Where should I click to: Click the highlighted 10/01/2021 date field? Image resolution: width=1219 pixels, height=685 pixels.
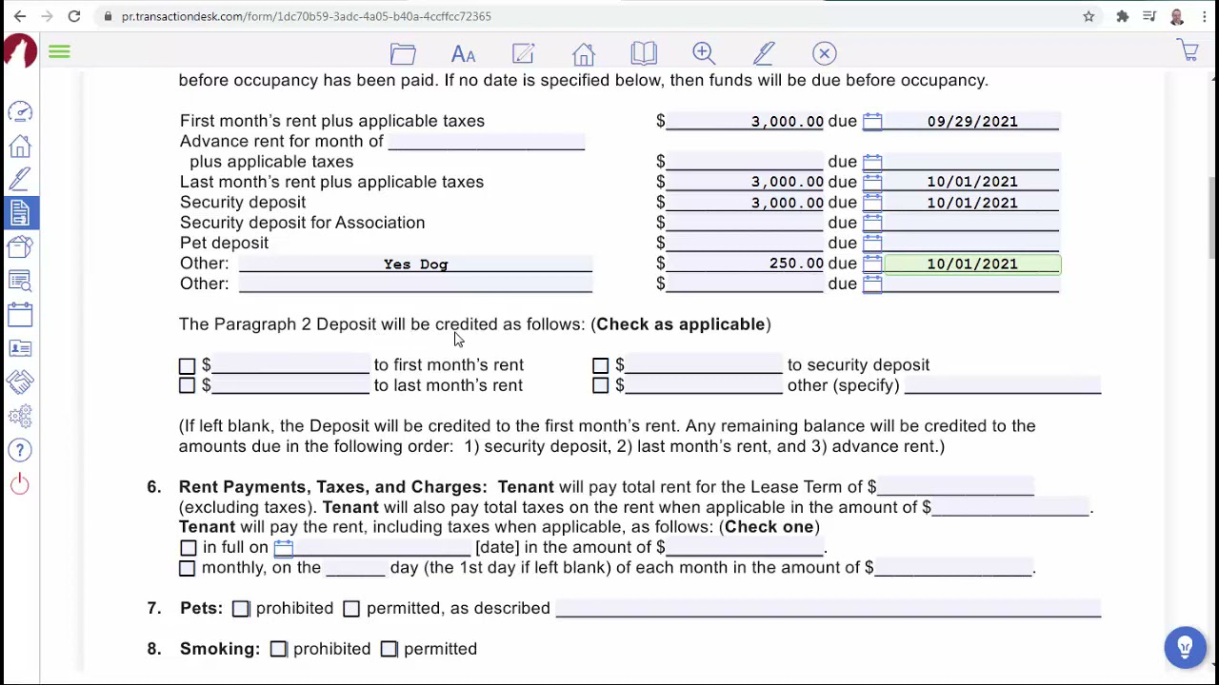tap(972, 264)
